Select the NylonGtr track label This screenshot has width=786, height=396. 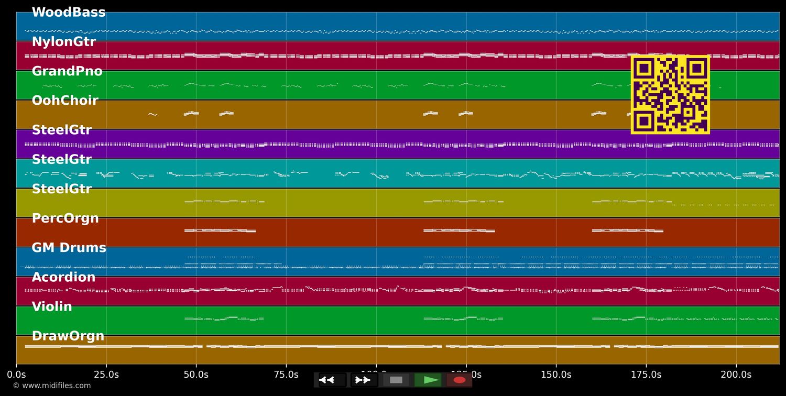pos(63,41)
